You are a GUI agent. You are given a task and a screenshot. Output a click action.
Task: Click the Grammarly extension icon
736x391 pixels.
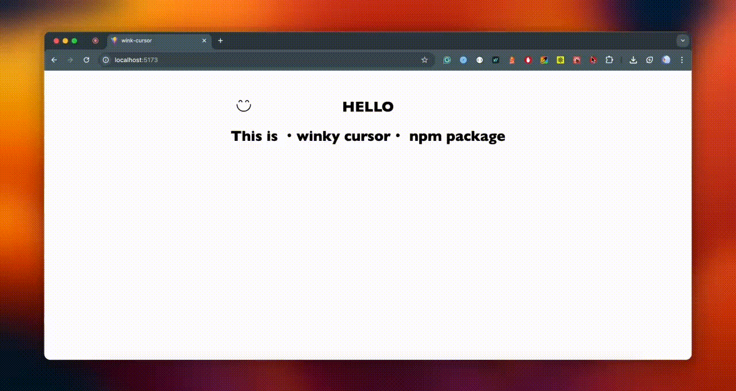[447, 60]
